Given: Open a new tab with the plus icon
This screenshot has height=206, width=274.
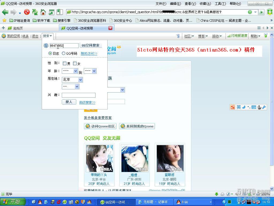Looking at the screenshot, I should click(3, 28).
